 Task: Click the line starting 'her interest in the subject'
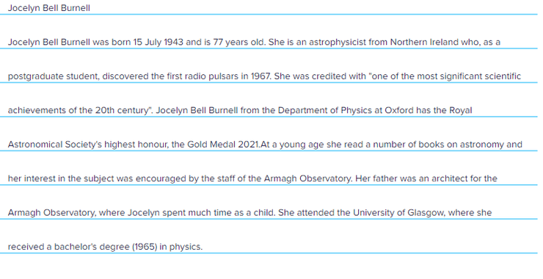tap(252, 178)
